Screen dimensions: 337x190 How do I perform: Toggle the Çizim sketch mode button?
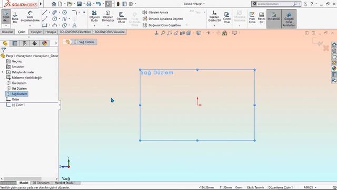coord(6,16)
